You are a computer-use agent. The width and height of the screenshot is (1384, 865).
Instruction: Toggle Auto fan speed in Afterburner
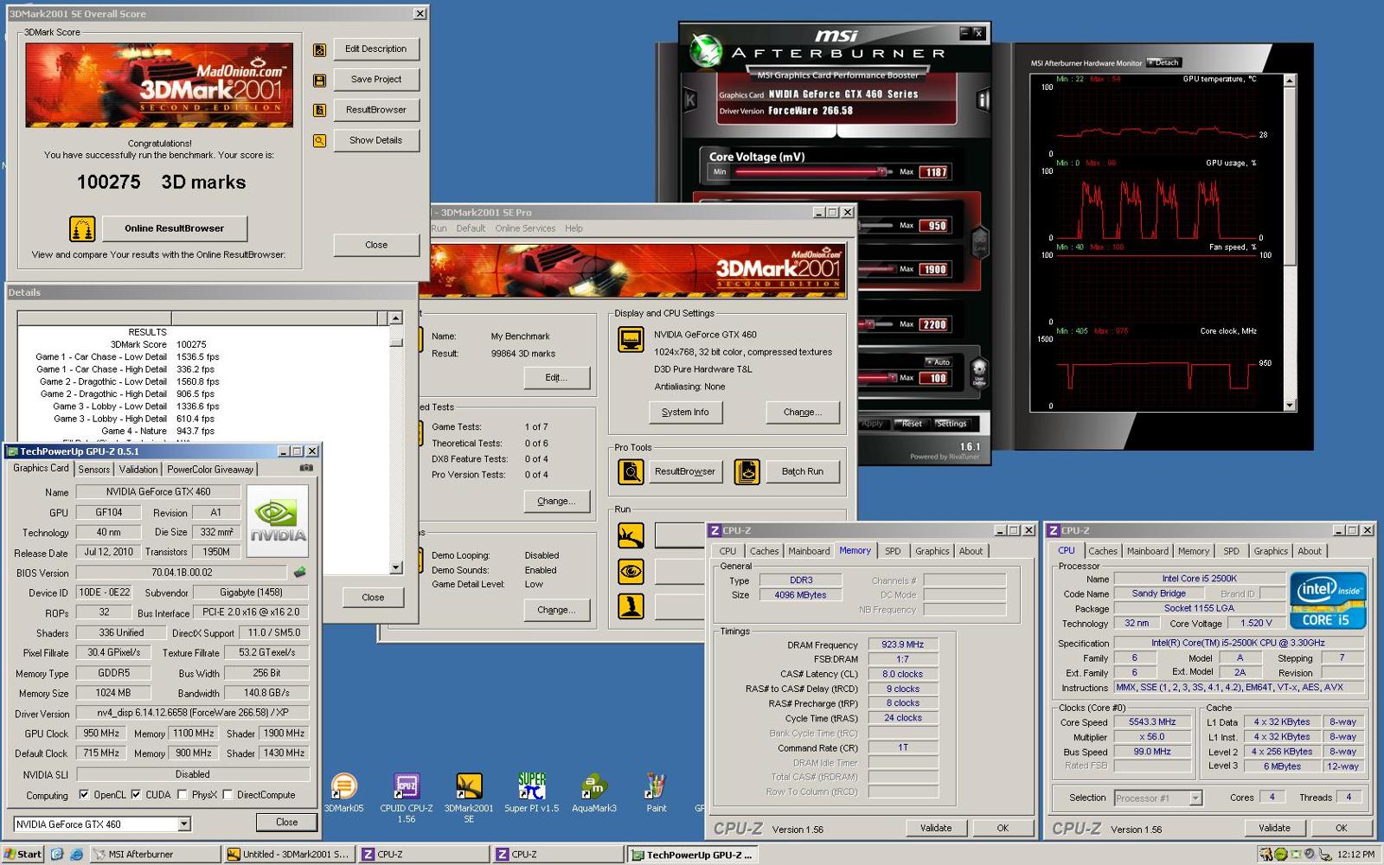tap(938, 362)
